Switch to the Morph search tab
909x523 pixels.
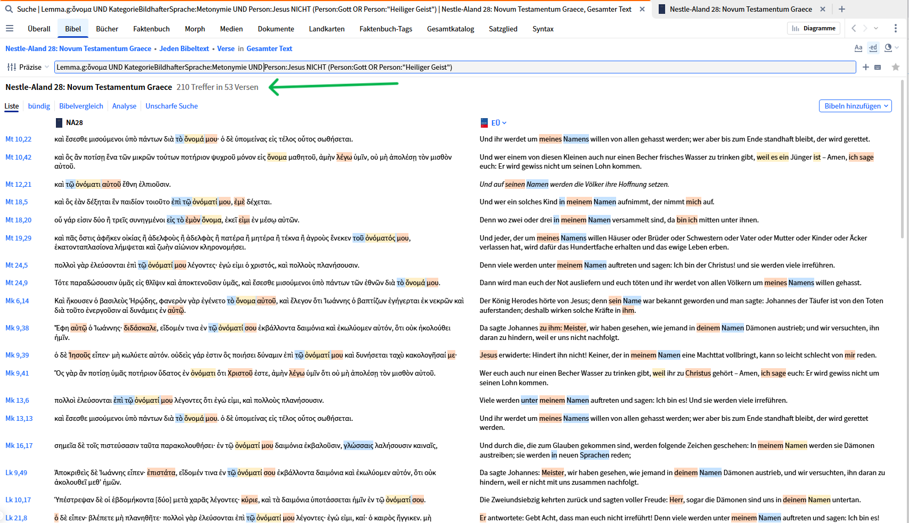[x=194, y=29]
